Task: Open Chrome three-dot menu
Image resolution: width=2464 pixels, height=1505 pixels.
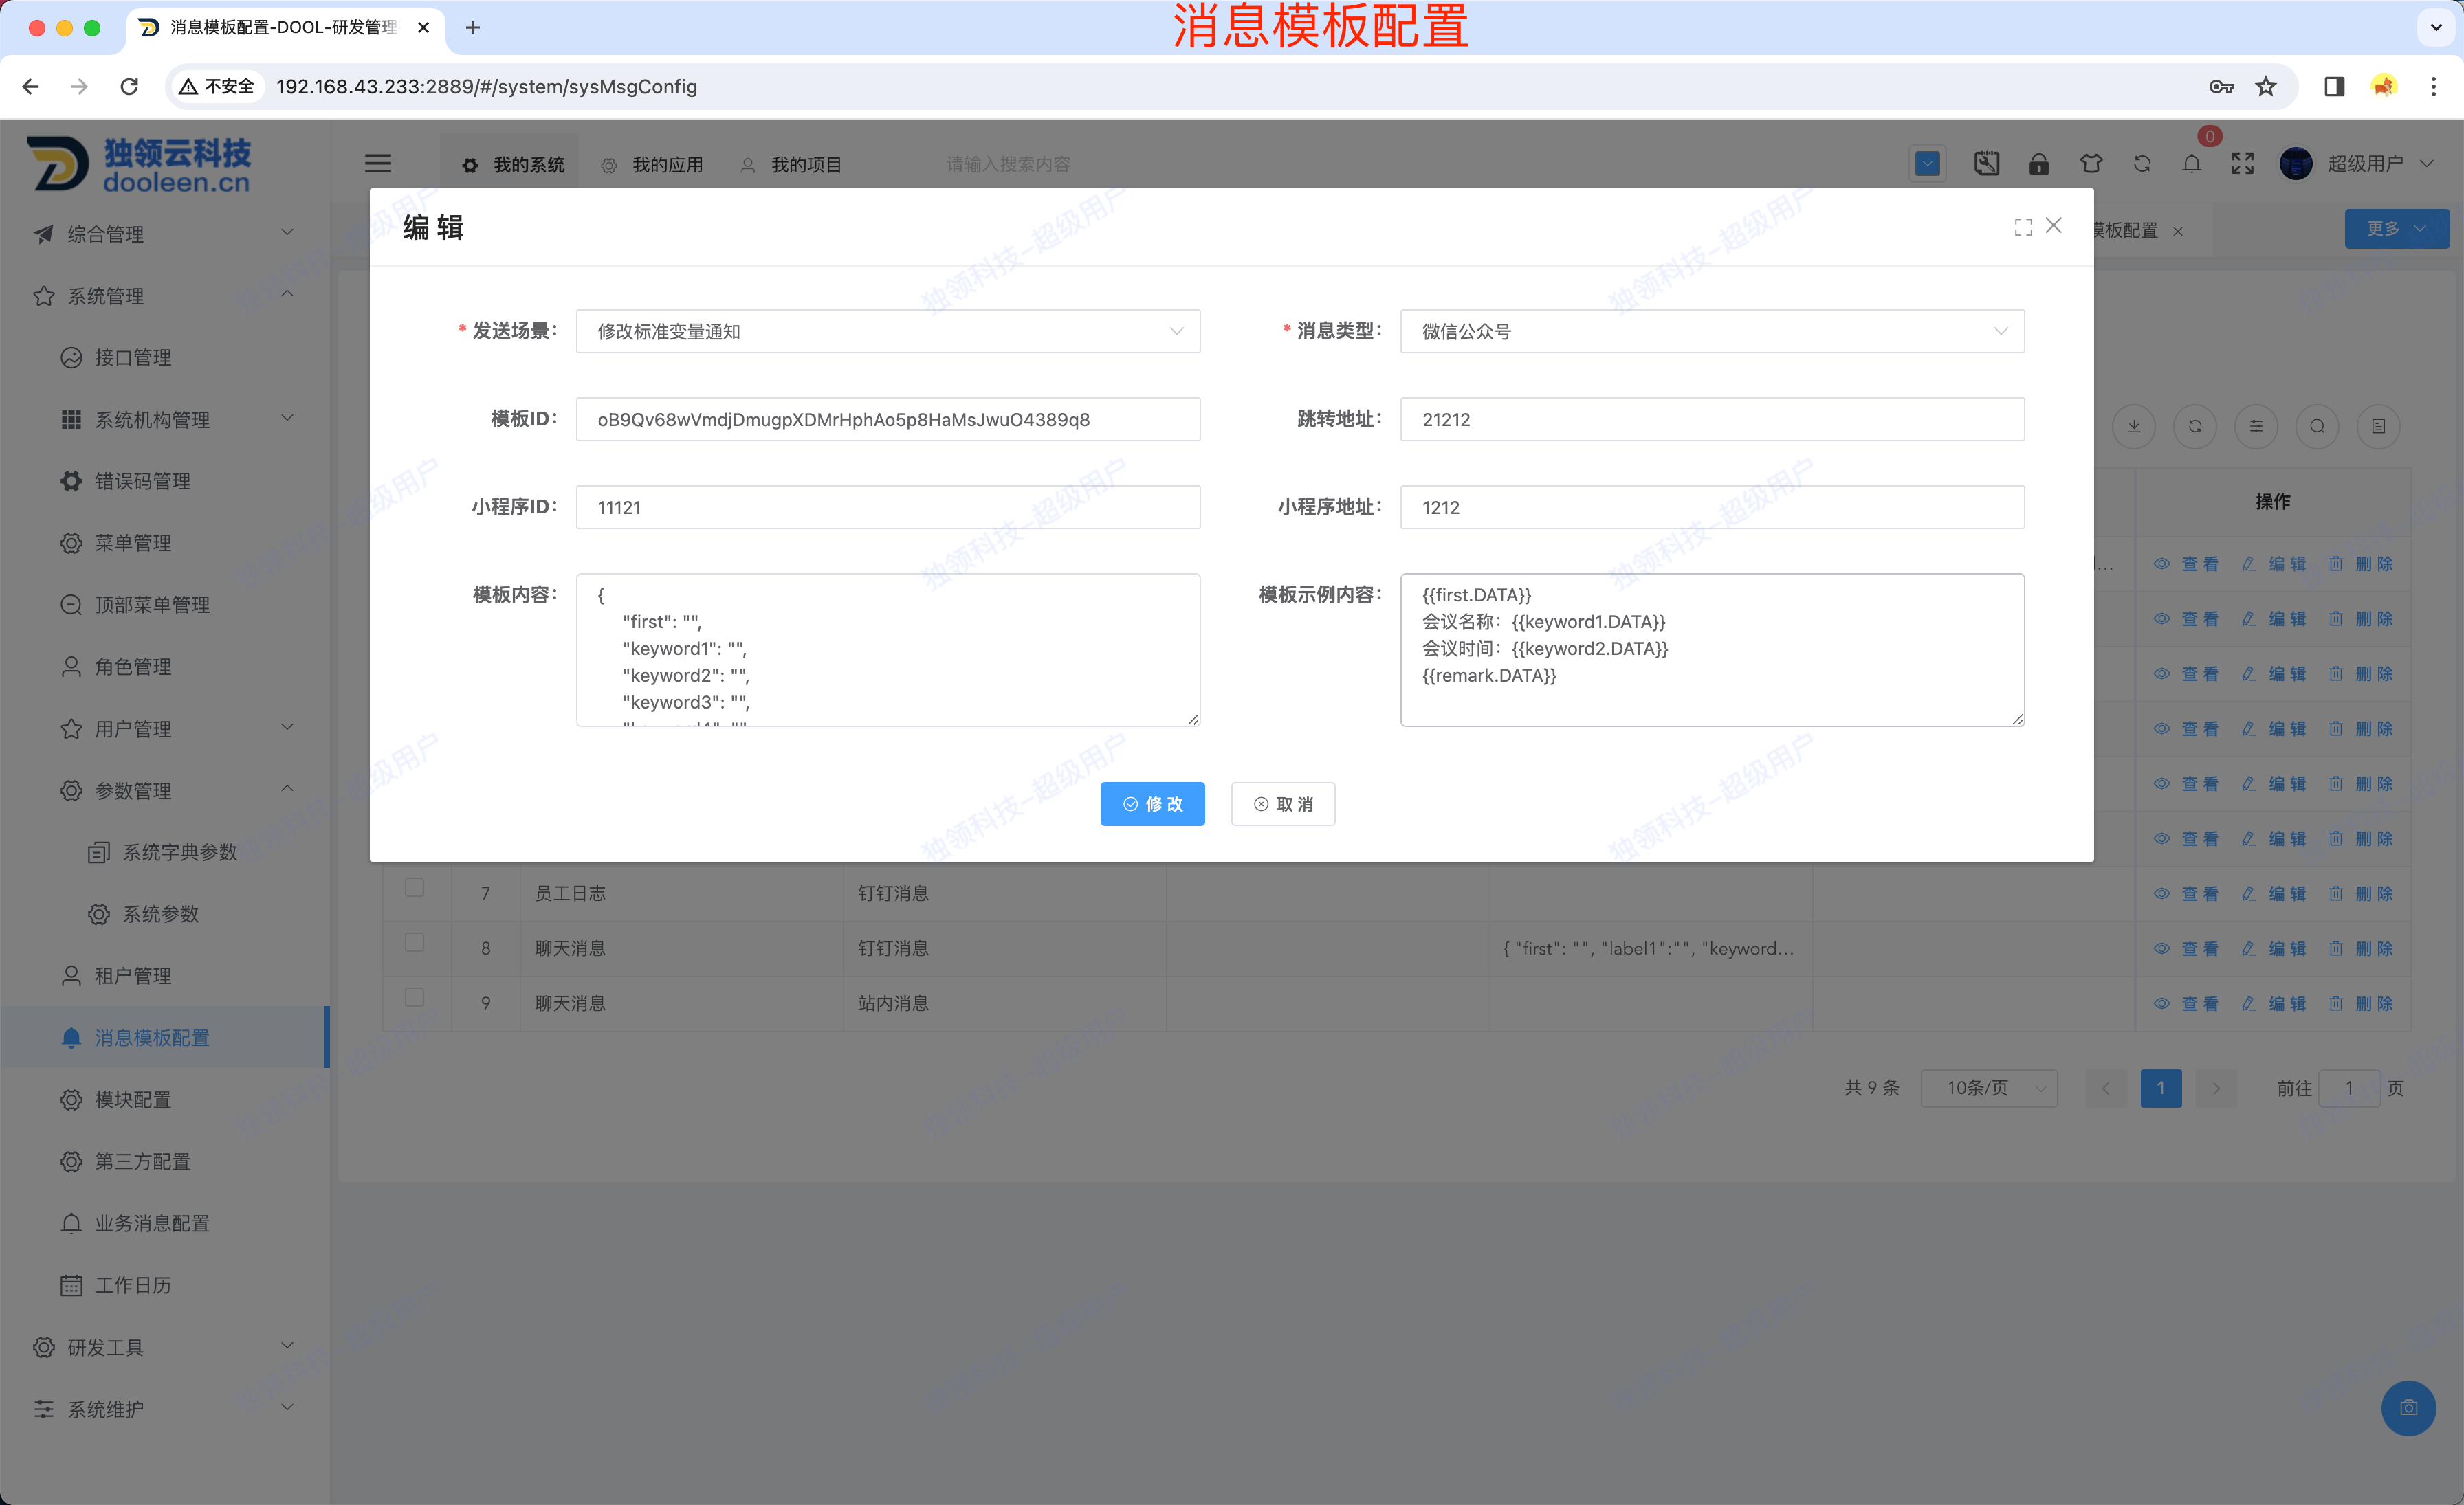Action: 2434,87
